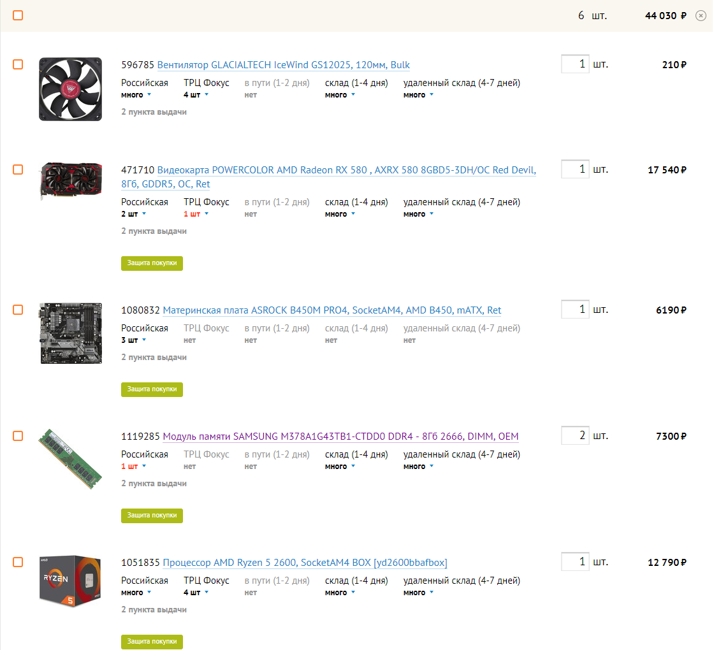Open the ASROCK B450M motherboard image
This screenshot has height=650, width=714.
(x=71, y=333)
